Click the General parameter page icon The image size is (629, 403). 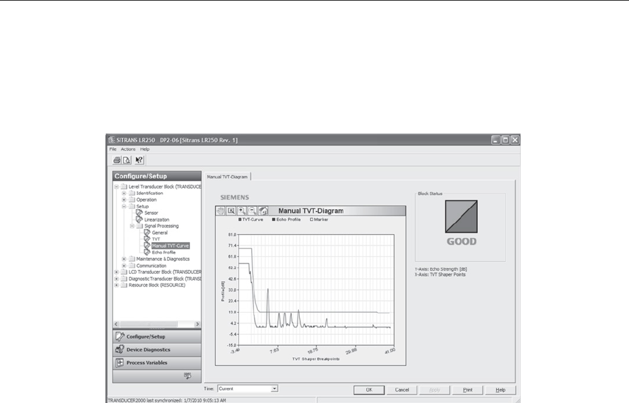147,232
